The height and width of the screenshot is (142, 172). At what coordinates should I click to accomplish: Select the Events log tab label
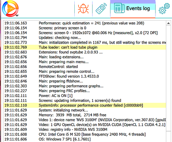click(x=138, y=8)
